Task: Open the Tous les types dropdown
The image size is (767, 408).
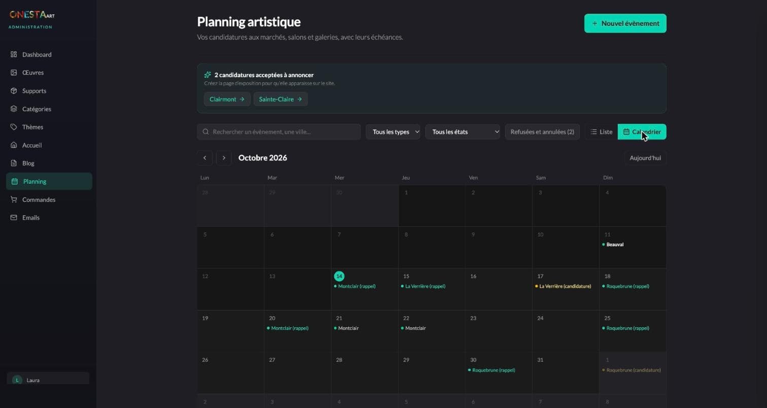Action: [x=393, y=132]
